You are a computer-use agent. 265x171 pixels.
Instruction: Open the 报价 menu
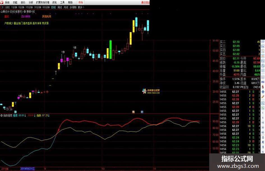pyautogui.click(x=23, y=2)
